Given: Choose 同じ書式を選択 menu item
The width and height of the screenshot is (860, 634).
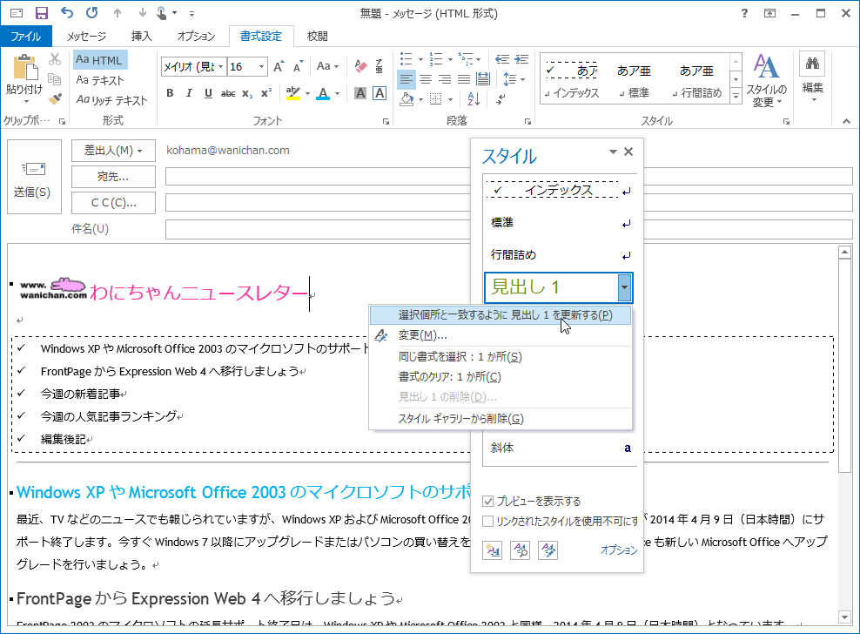Looking at the screenshot, I should (501, 357).
